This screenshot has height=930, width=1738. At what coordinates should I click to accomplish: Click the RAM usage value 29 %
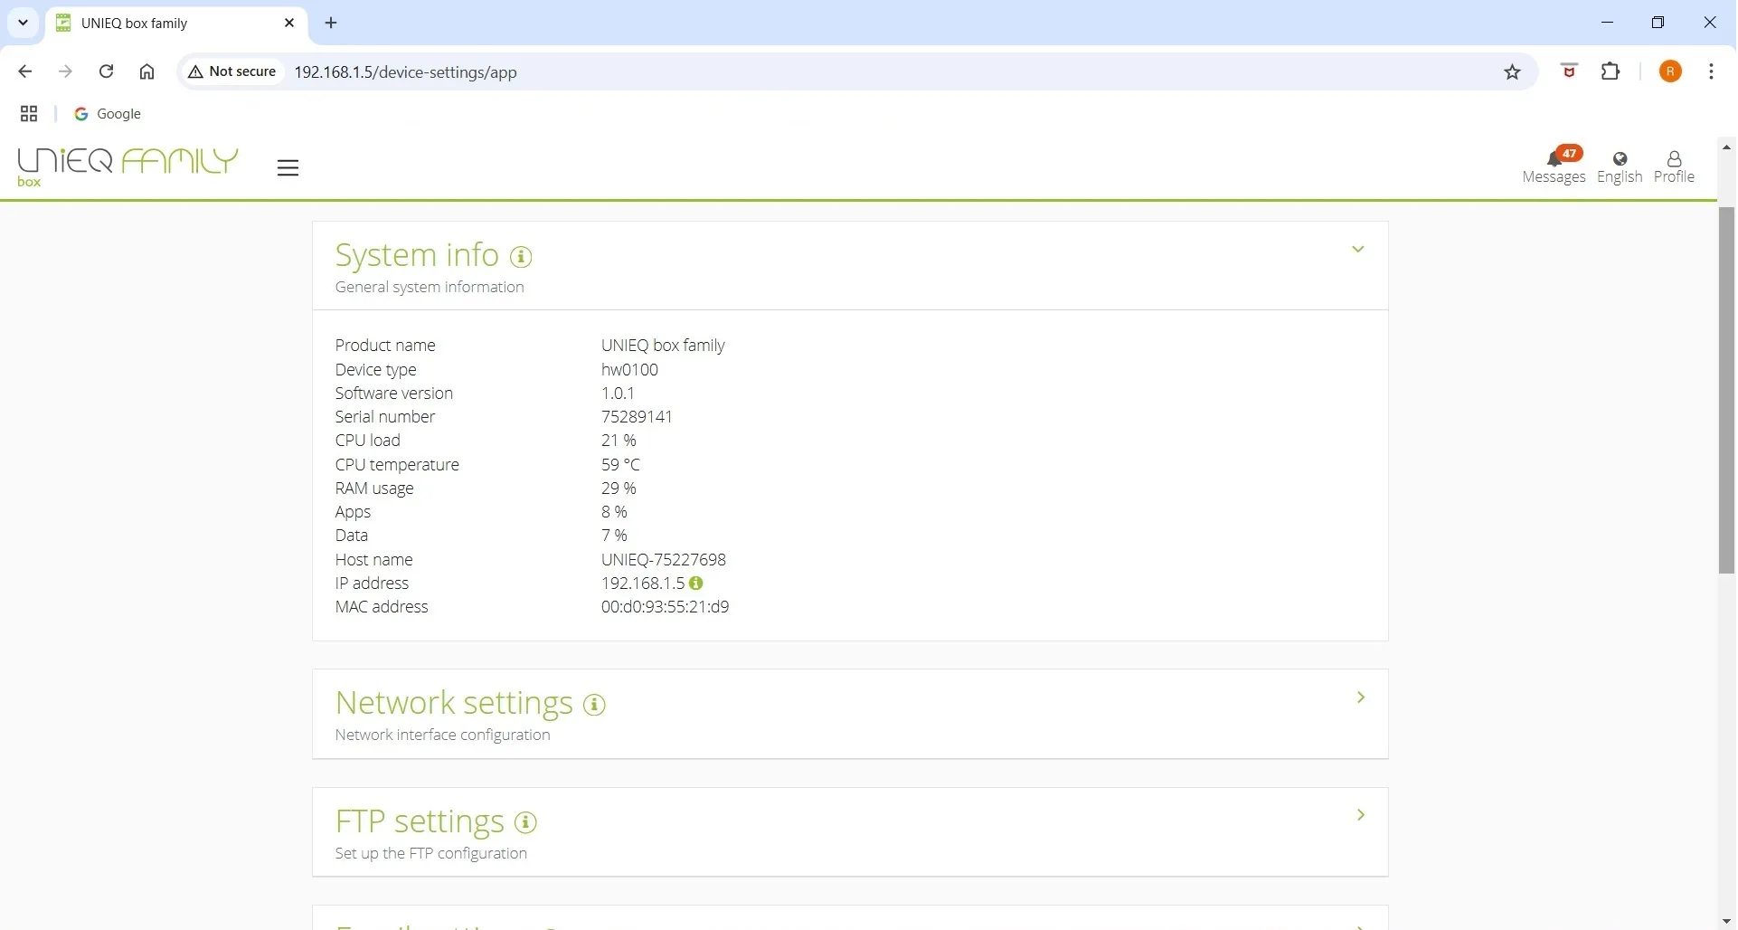pyautogui.click(x=619, y=489)
